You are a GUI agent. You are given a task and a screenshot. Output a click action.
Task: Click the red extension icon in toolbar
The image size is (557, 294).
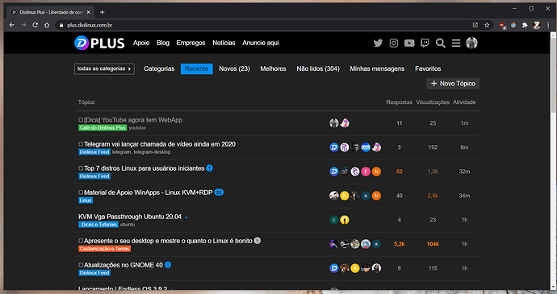coord(502,25)
